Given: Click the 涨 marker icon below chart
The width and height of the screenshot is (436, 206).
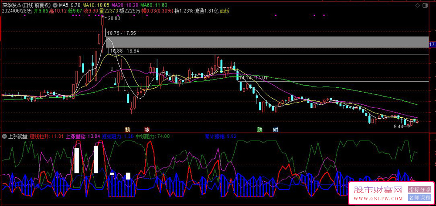Looking at the screenshot, I should point(147,130).
